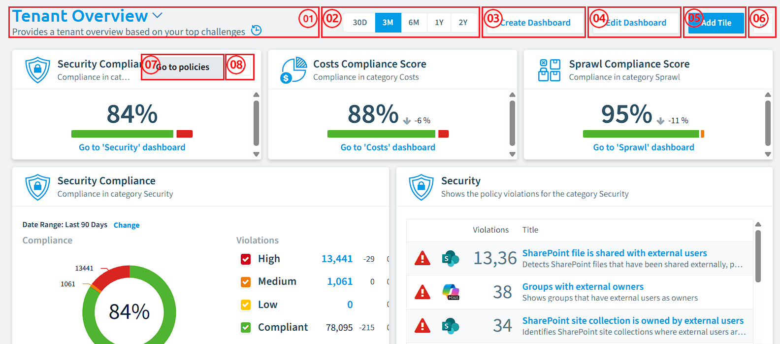Click the Costs Compliance Score pie icon
Viewport: 780px width, 344px height.
pyautogui.click(x=293, y=70)
